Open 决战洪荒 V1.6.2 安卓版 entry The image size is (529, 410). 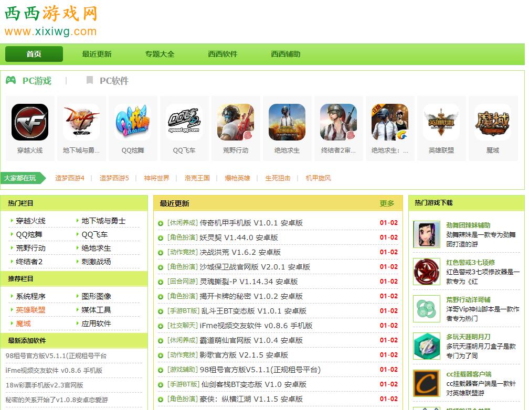coord(240,252)
